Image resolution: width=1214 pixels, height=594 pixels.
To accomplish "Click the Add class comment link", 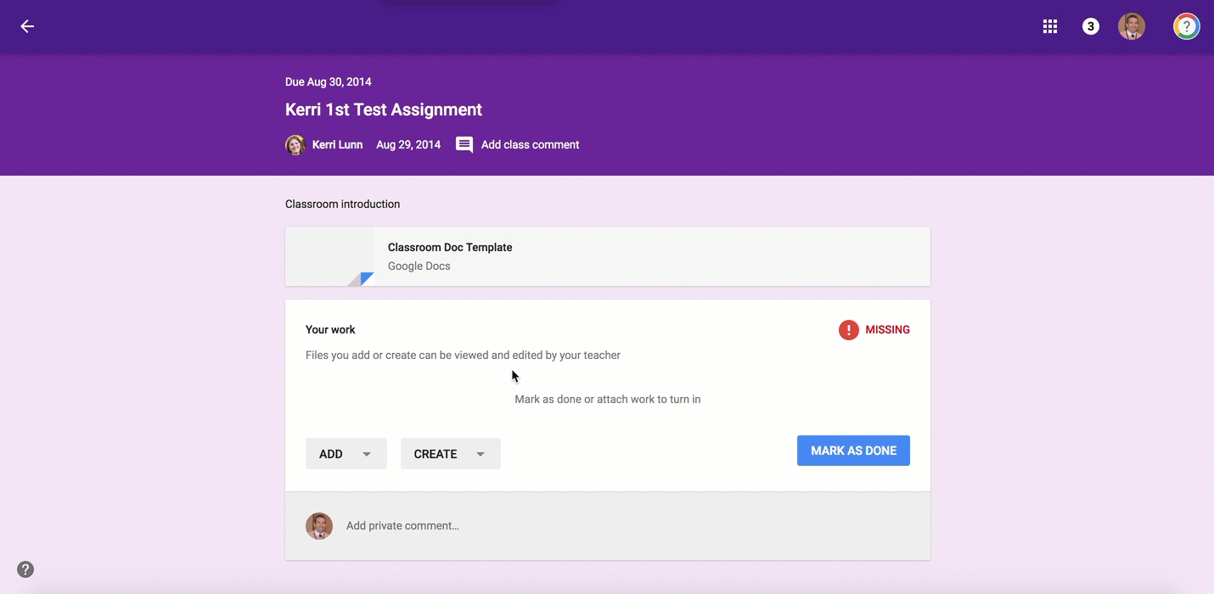I will (530, 145).
